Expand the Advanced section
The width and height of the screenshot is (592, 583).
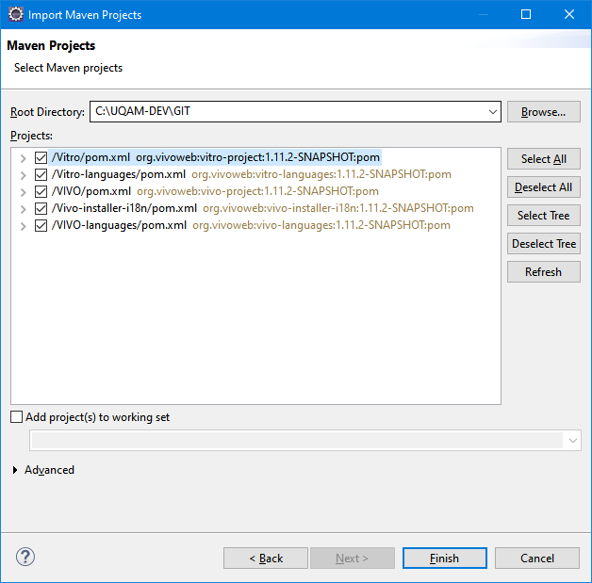point(15,470)
